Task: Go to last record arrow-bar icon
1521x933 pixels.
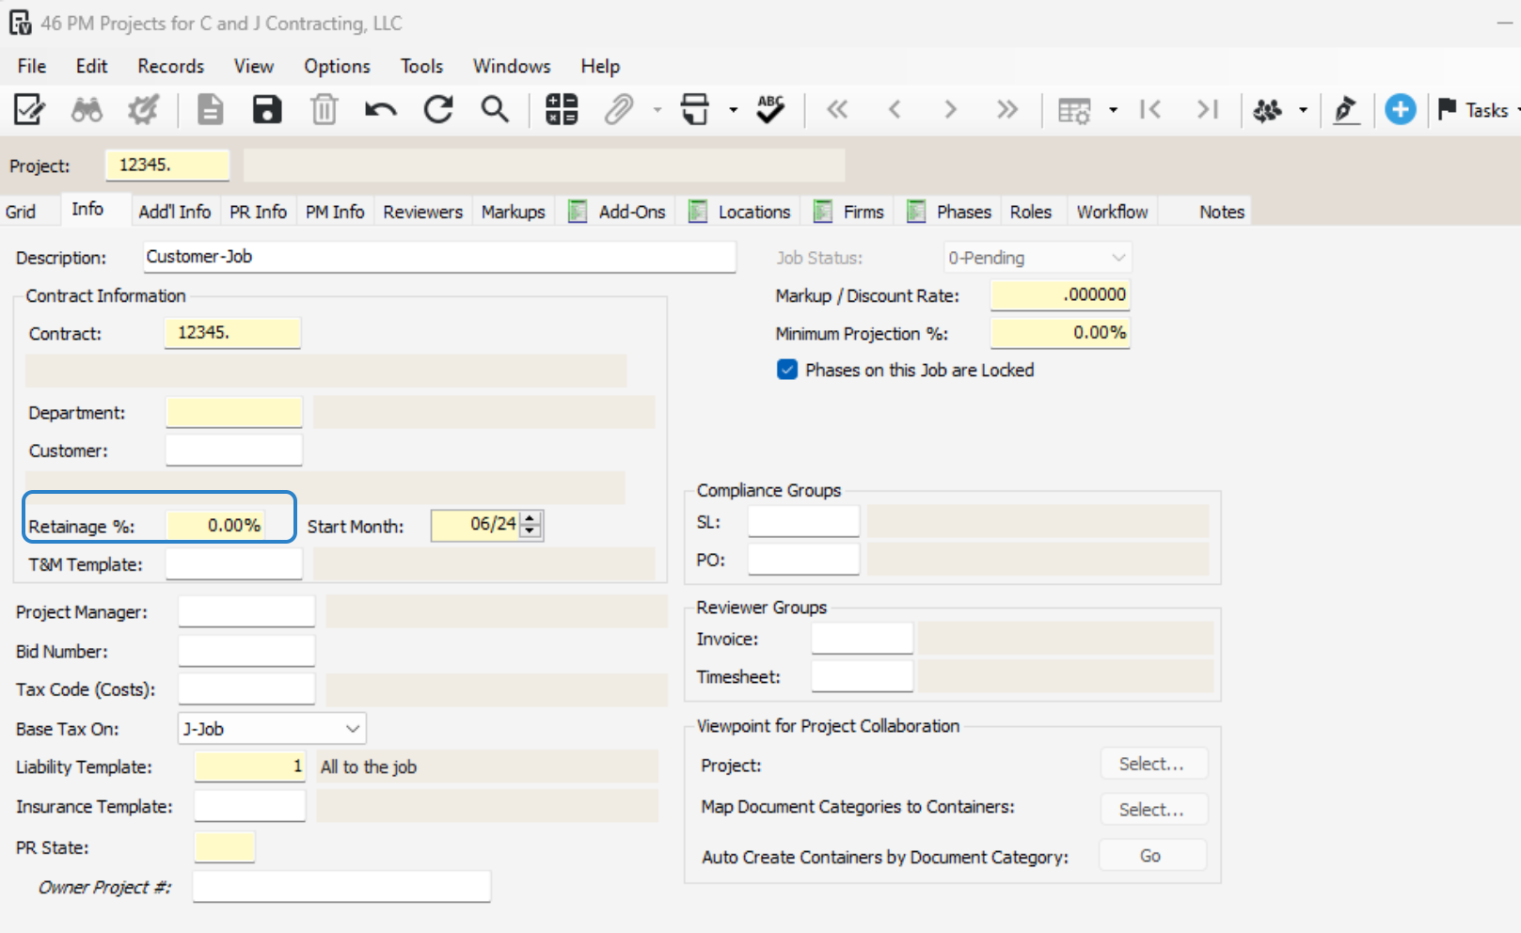Action: point(1208,110)
